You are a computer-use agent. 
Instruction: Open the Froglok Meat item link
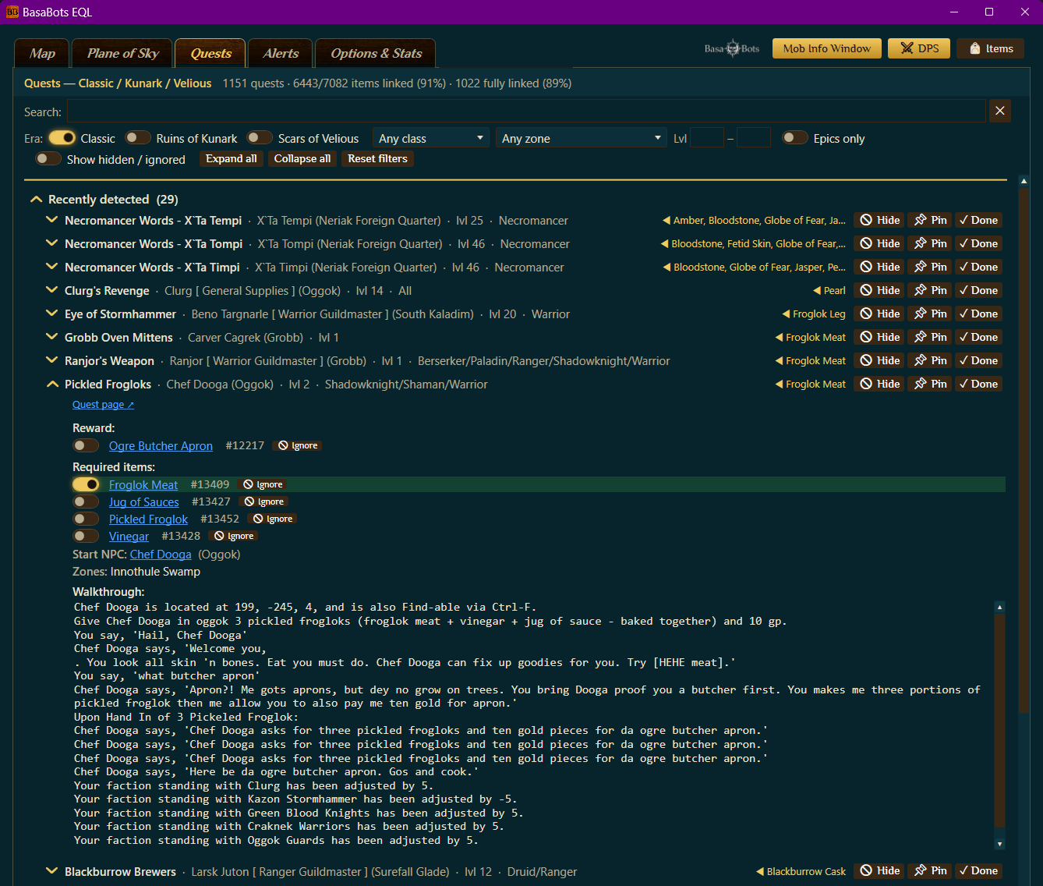[143, 484]
